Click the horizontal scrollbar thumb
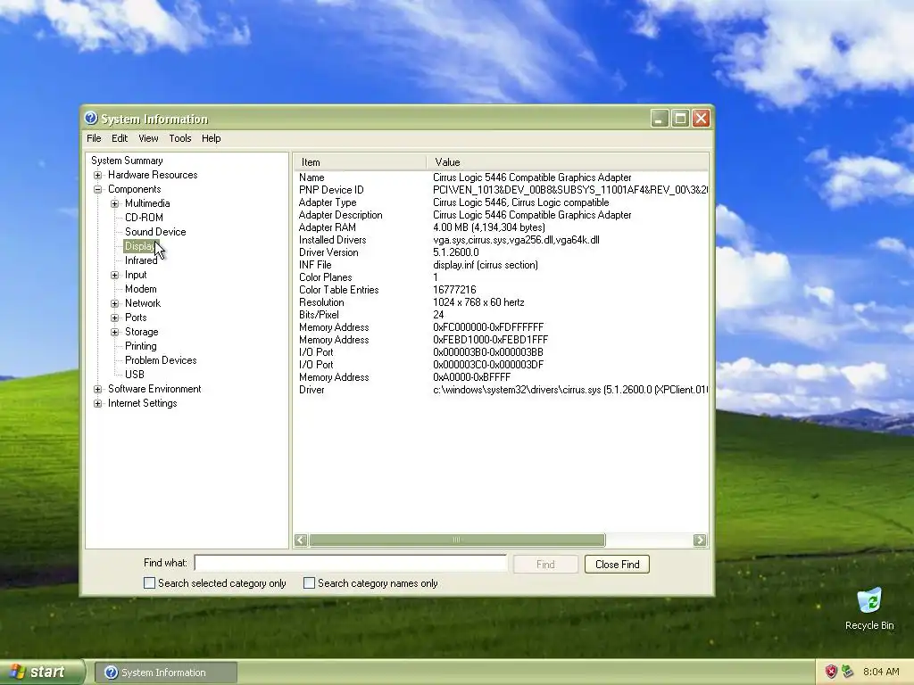The image size is (914, 685). [x=457, y=540]
